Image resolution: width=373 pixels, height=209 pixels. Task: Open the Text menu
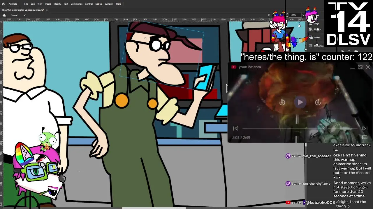pos(66,4)
